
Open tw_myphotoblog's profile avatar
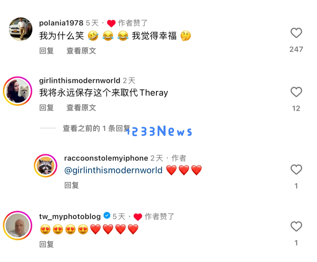pos(18,225)
